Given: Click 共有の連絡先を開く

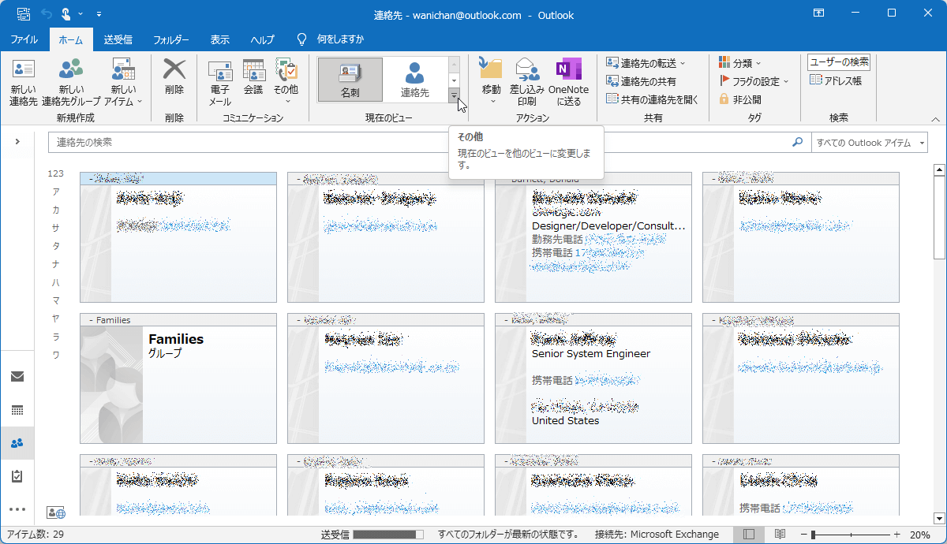Looking at the screenshot, I should point(653,99).
